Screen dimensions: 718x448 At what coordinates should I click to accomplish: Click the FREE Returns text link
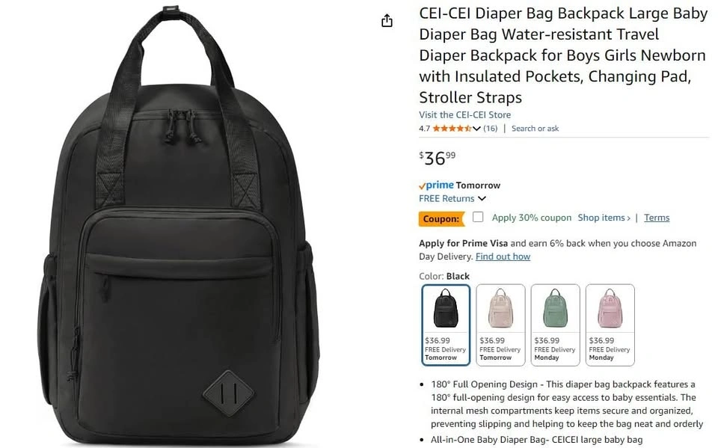click(x=447, y=198)
